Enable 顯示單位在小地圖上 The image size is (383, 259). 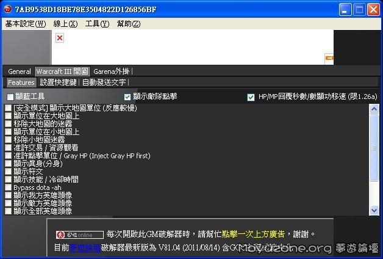pos(9,132)
